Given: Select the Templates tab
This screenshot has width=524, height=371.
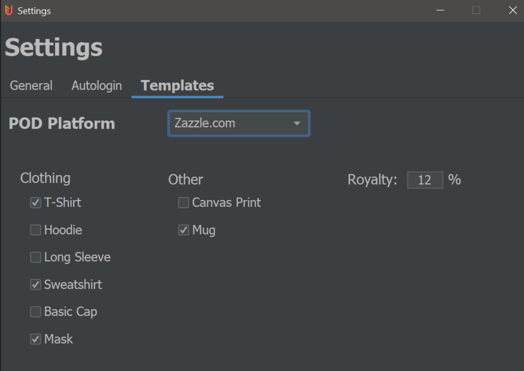Looking at the screenshot, I should coord(177,86).
